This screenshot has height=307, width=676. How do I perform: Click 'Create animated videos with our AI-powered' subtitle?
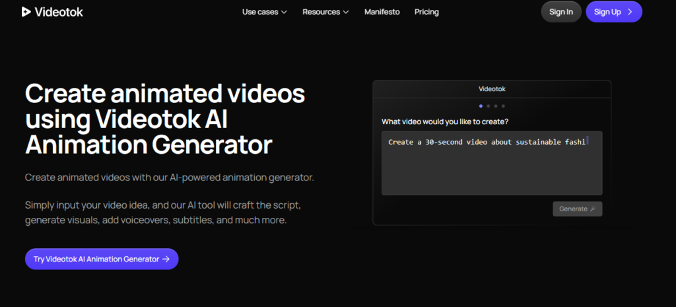pos(170,178)
